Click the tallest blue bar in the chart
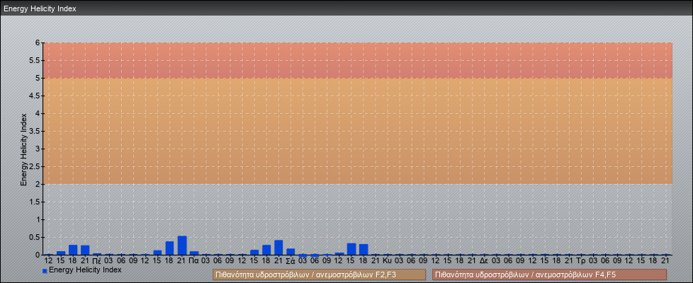The image size is (693, 283). pyautogui.click(x=181, y=246)
